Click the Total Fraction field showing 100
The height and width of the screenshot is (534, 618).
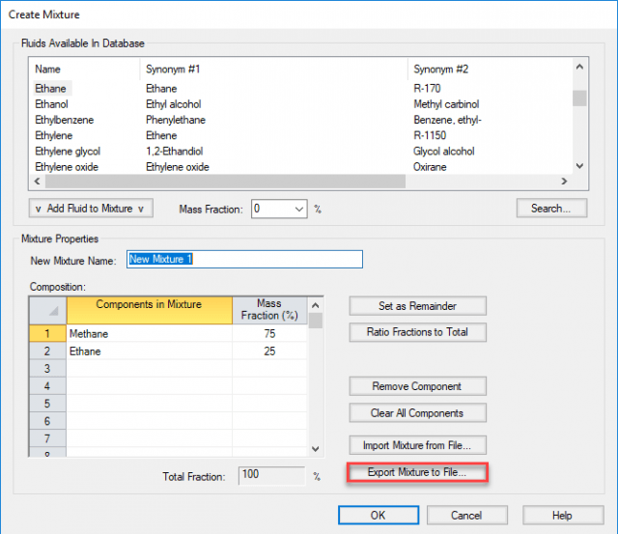click(x=271, y=476)
